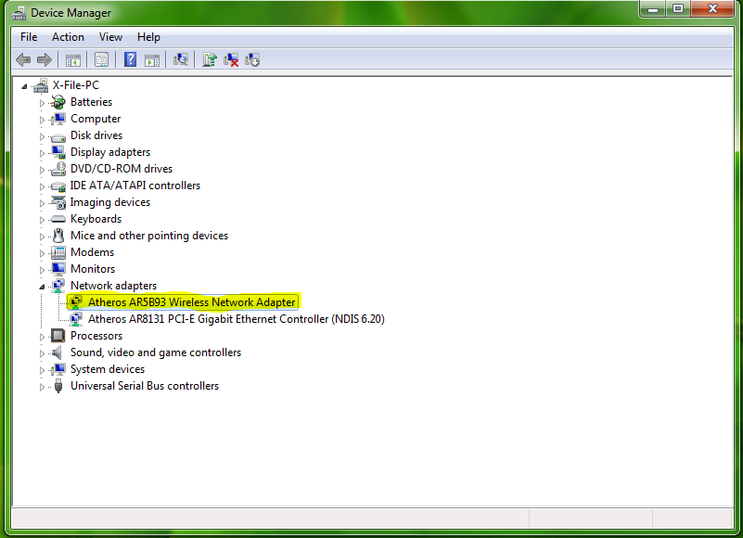The image size is (743, 538).
Task: Click the DVD/CD-ROM drives category icon
Action: pos(58,169)
